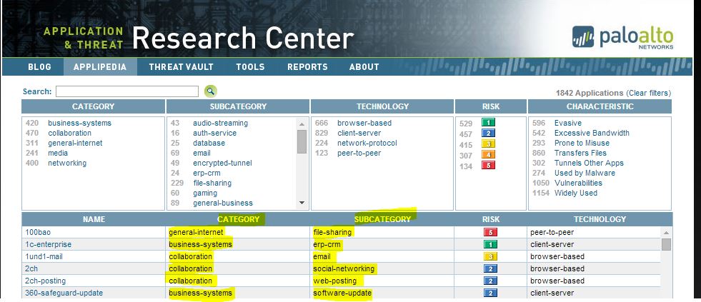Filter by Excessive Bandwidth characteristic

(x=592, y=133)
